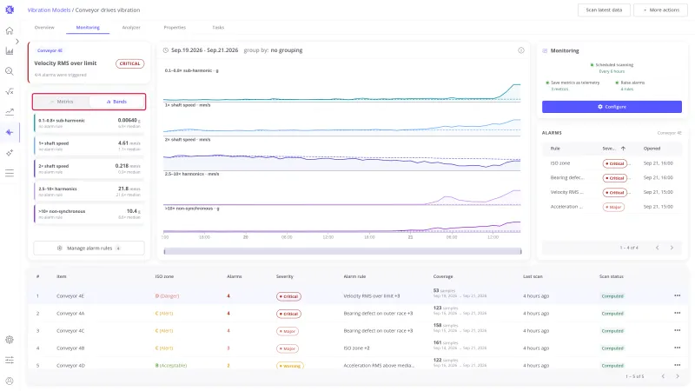Switch to the Tasks tab
The width and height of the screenshot is (695, 391).
coord(218,28)
